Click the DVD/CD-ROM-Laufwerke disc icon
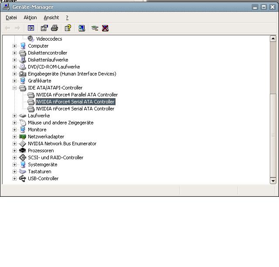Viewport: 279px width, 267px height. click(x=23, y=67)
